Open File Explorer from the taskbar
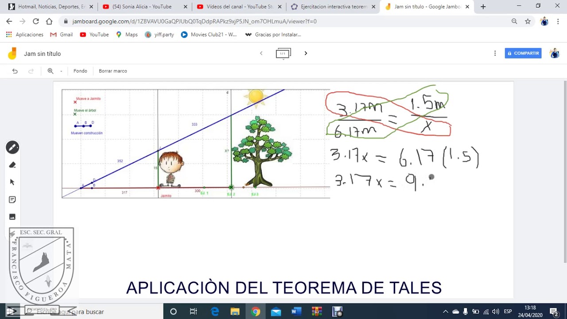This screenshot has width=567, height=319. coord(235,312)
